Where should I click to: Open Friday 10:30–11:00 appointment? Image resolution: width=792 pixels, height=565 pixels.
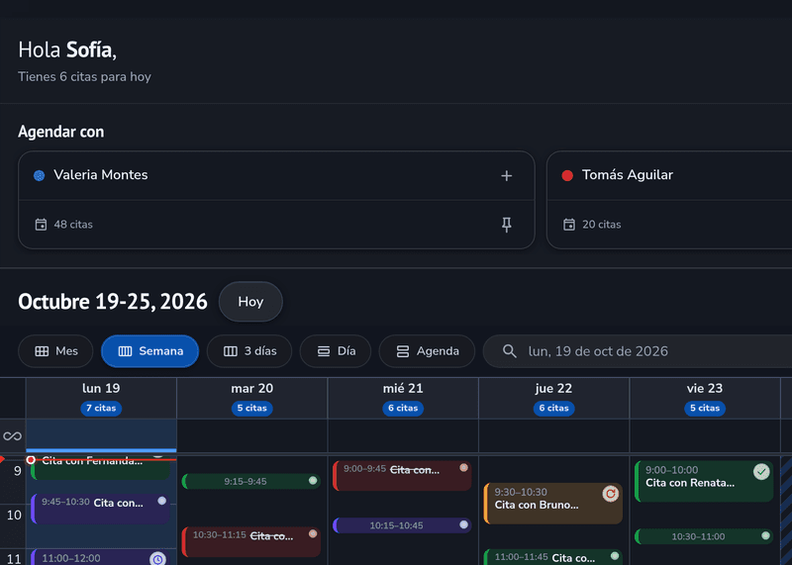click(x=704, y=536)
